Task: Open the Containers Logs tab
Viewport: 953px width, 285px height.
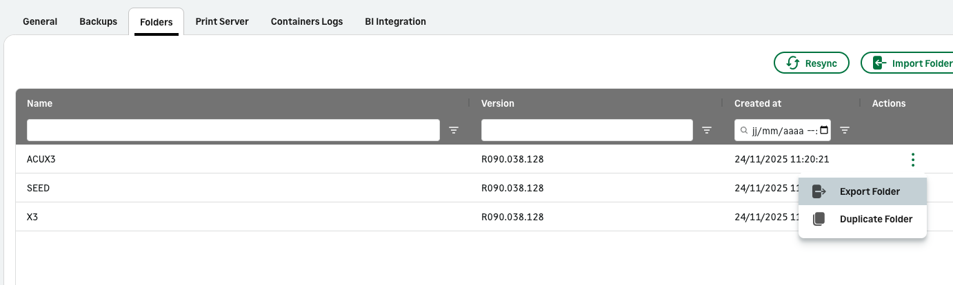Action: 307,21
